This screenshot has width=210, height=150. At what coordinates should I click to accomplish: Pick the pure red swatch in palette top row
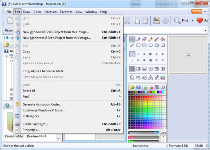[x=151, y=92]
